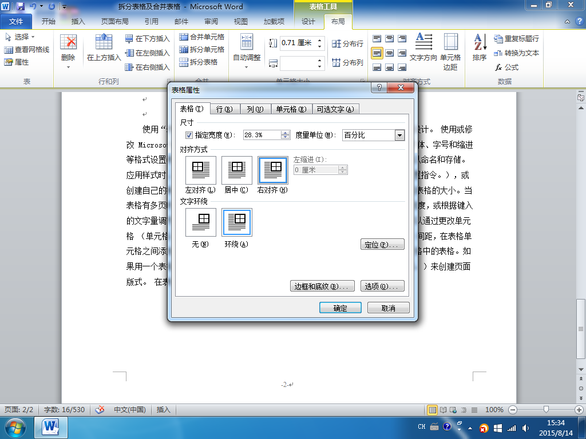Adjust the zoom slider handle

pos(546,410)
